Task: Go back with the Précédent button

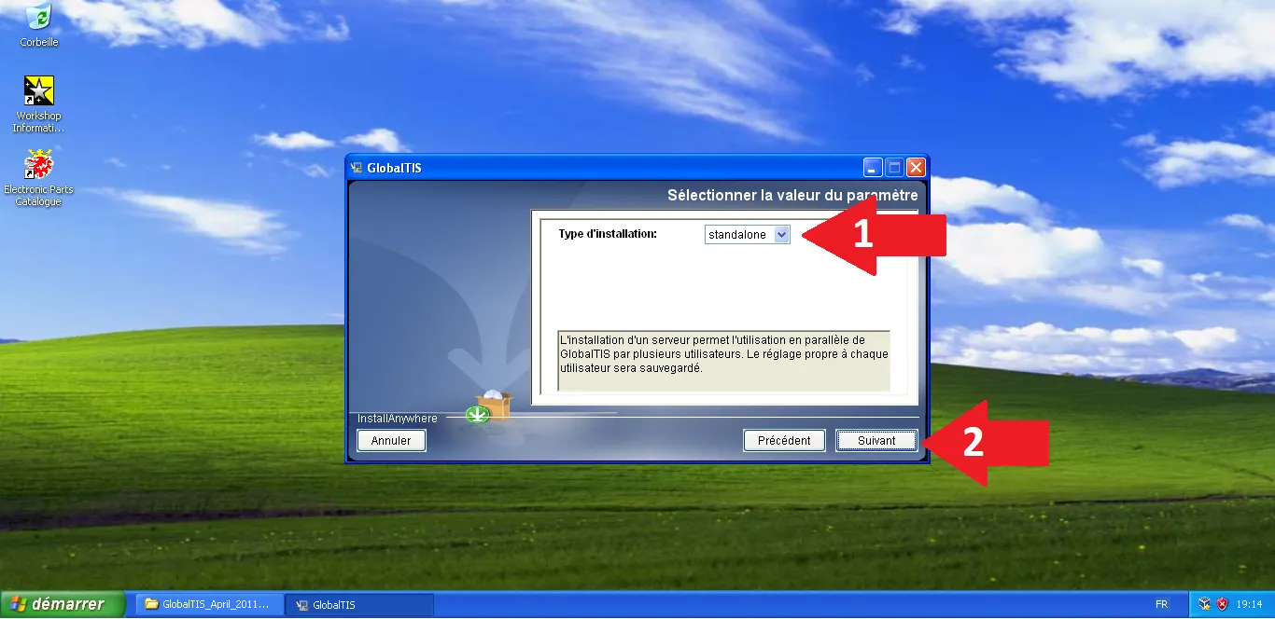Action: 784,441
